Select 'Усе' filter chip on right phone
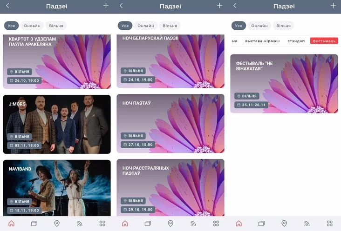Screen dimensions: 341x231 tap(239, 26)
